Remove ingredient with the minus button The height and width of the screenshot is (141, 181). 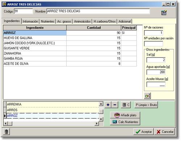tap(115, 105)
